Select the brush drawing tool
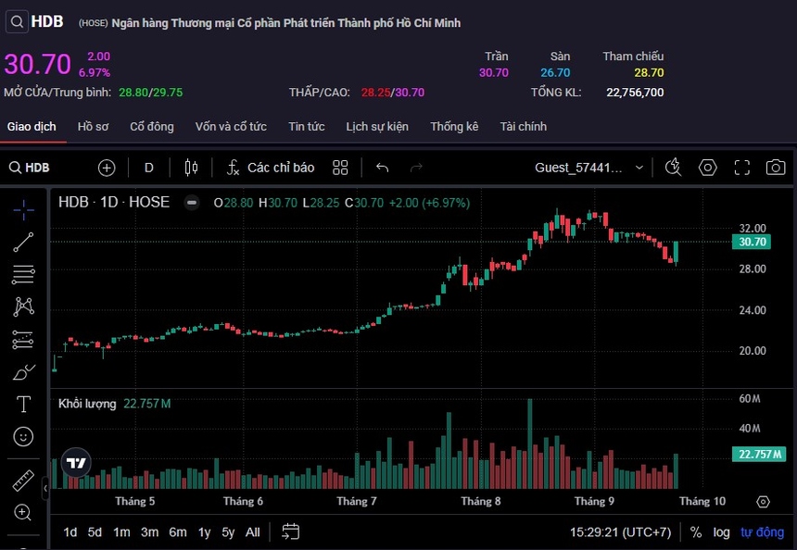 (x=23, y=372)
